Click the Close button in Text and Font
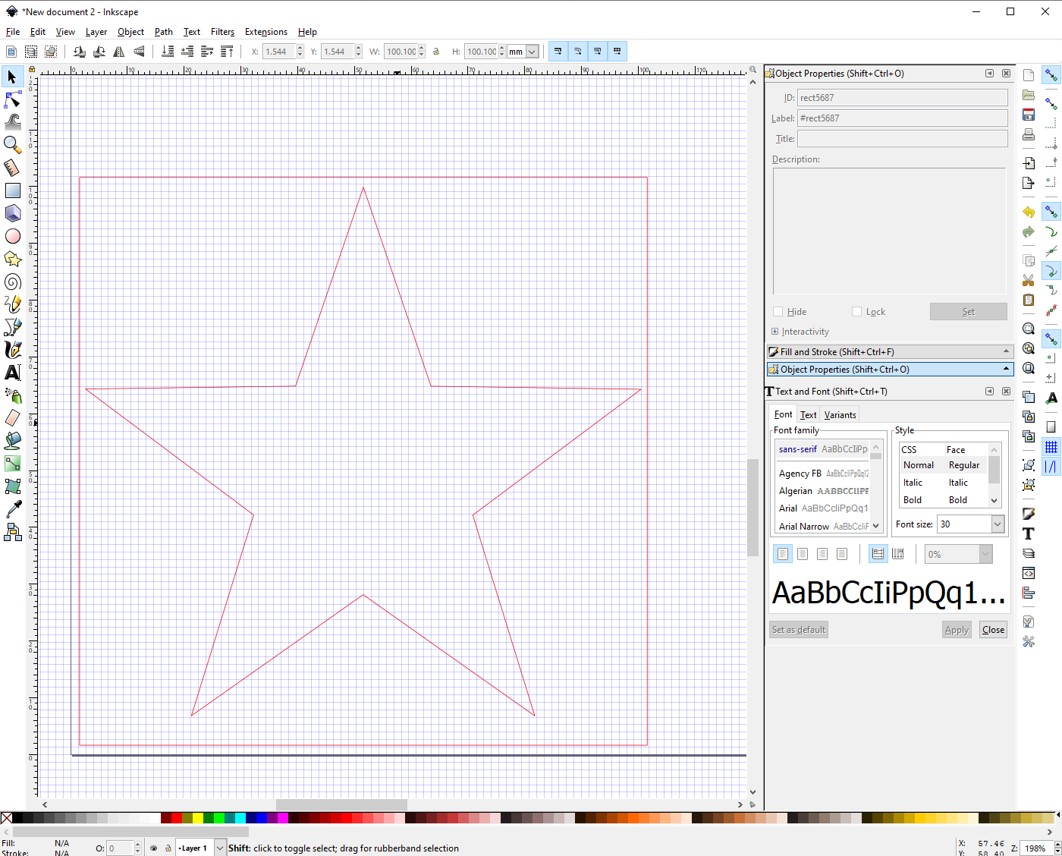Screen dimensions: 1062x856 993,629
